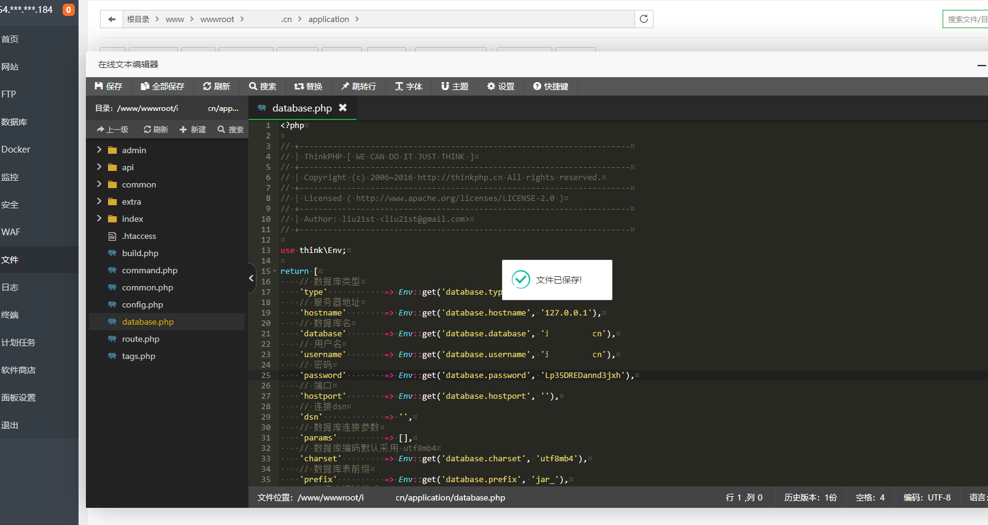
Task: Close the database.php tab
Action: 343,108
